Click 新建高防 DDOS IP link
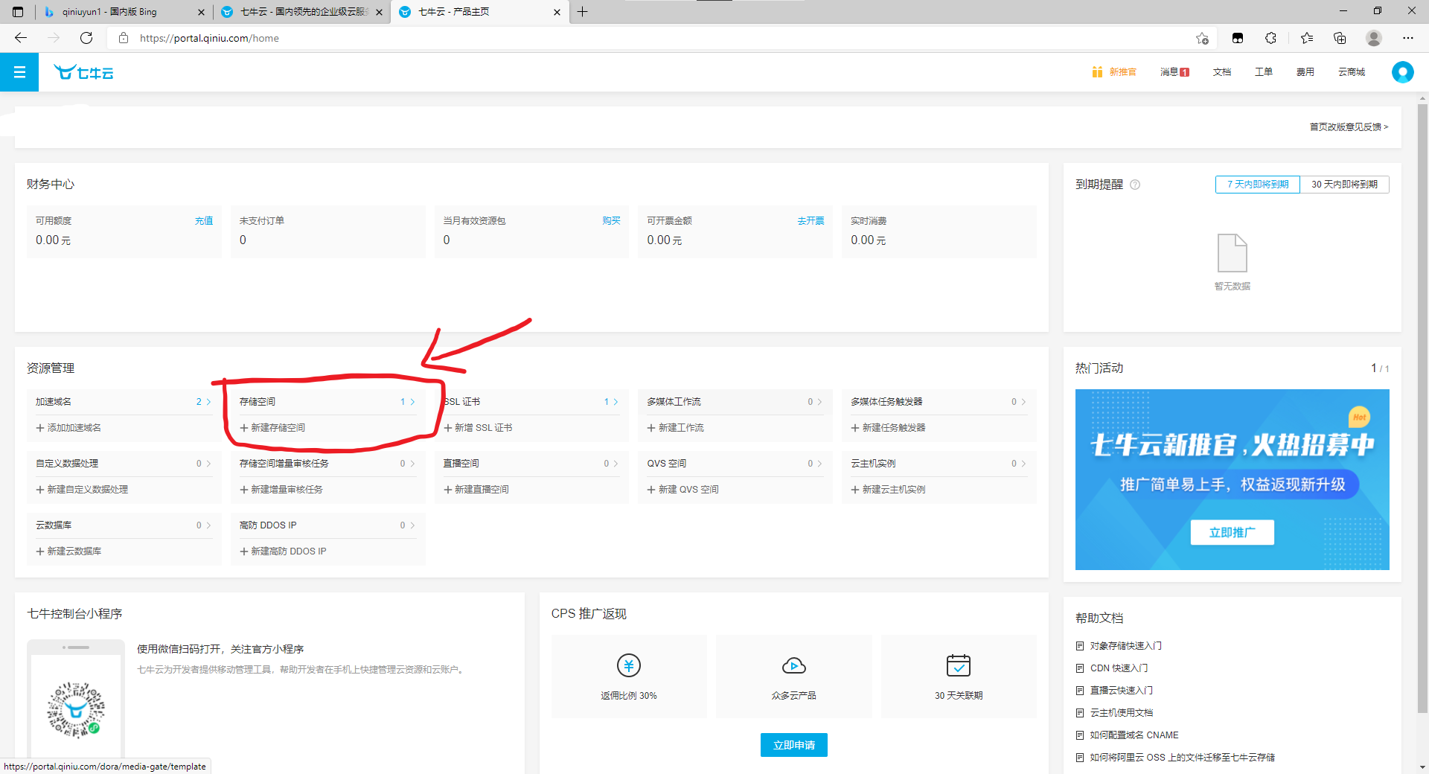The image size is (1429, 774). tap(283, 551)
